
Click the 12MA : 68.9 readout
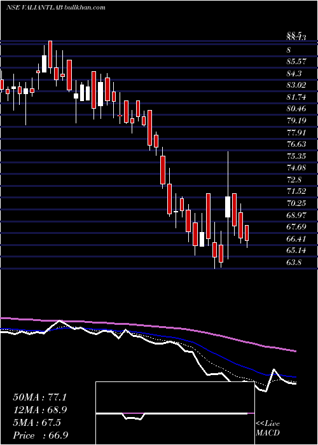(x=40, y=410)
